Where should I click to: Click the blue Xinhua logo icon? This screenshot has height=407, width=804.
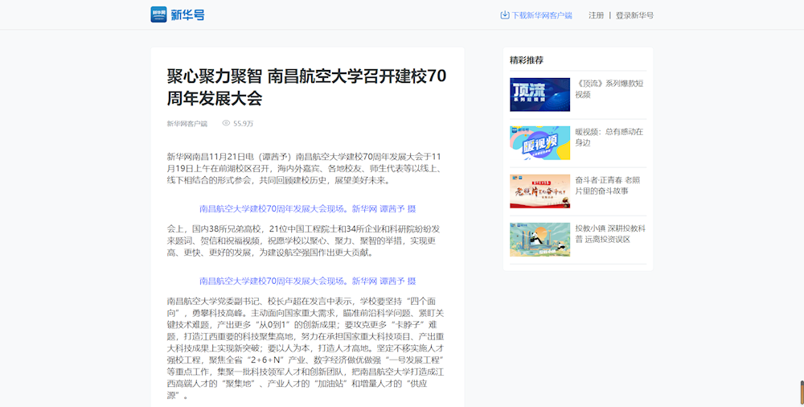(158, 14)
